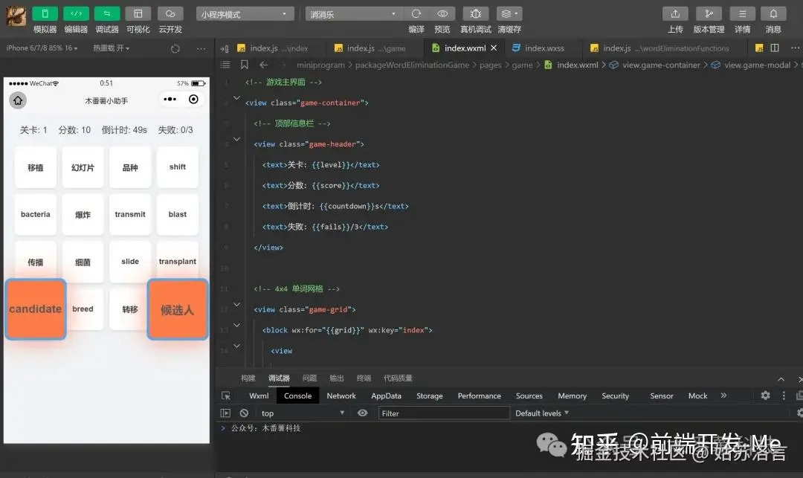Click packageWordEliminationGame in breadcrumb
803x478 pixels.
(x=412, y=65)
